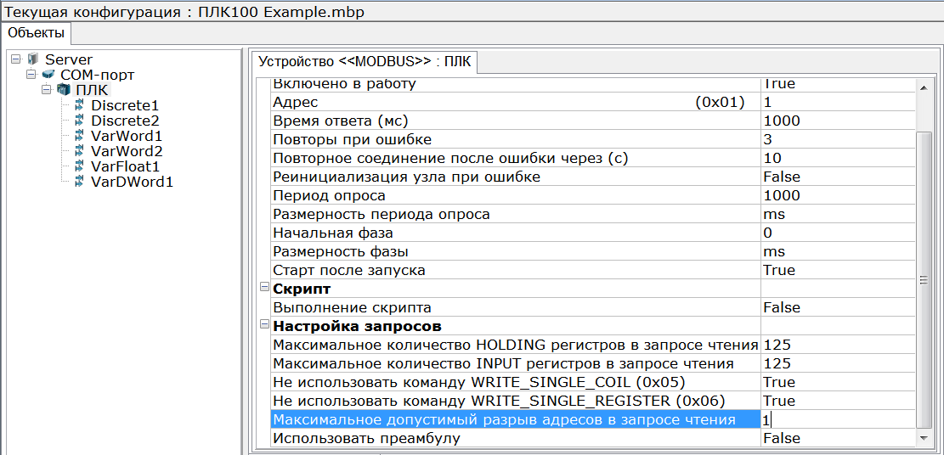Collapse the Server tree node
Image resolution: width=944 pixels, height=455 pixels.
pos(17,59)
